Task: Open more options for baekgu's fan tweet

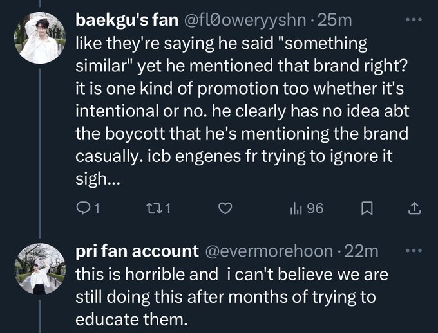Action: pyautogui.click(x=413, y=20)
